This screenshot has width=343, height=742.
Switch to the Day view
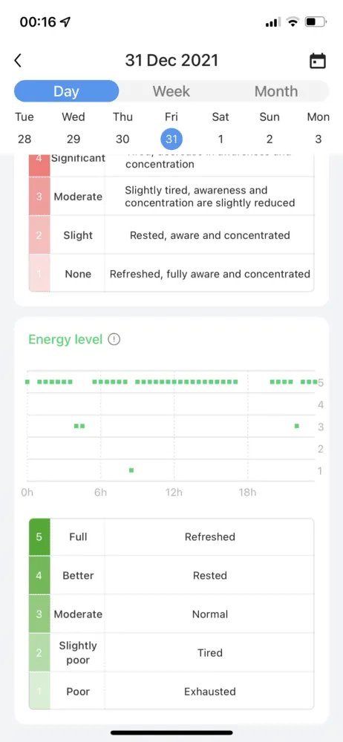[66, 91]
